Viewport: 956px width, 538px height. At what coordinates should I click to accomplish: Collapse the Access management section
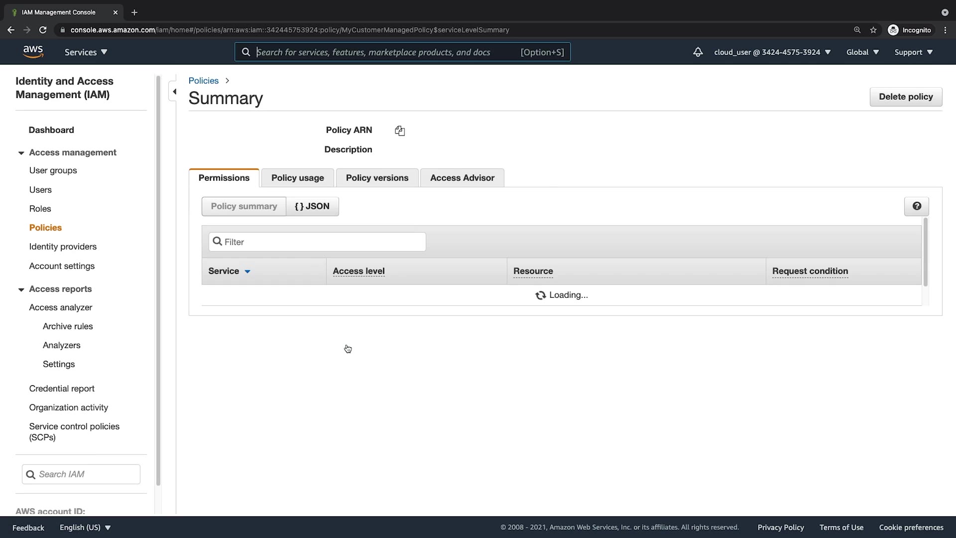point(21,153)
